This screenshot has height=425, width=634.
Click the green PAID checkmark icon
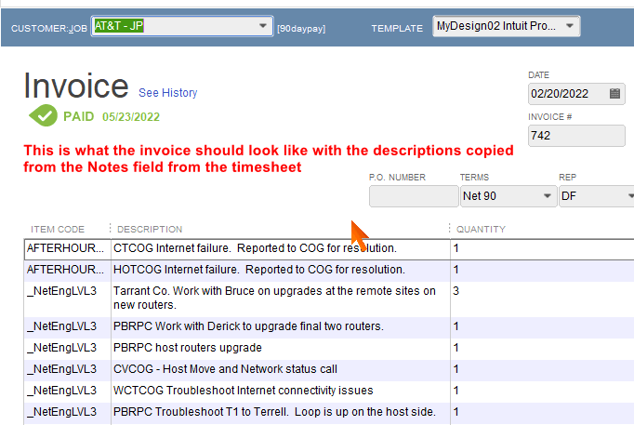point(44,116)
